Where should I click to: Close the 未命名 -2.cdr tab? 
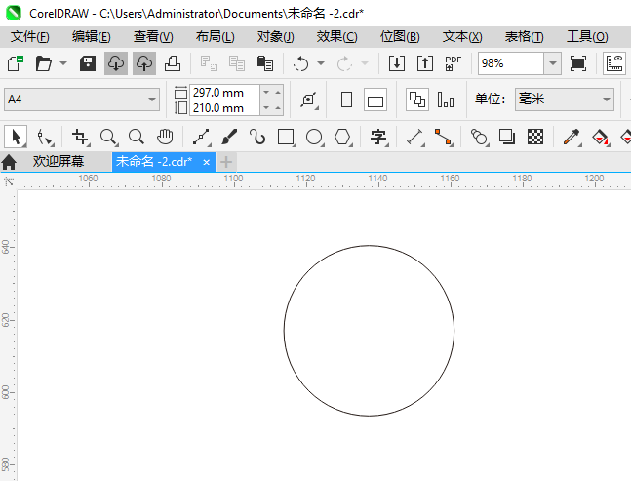pyautogui.click(x=206, y=162)
